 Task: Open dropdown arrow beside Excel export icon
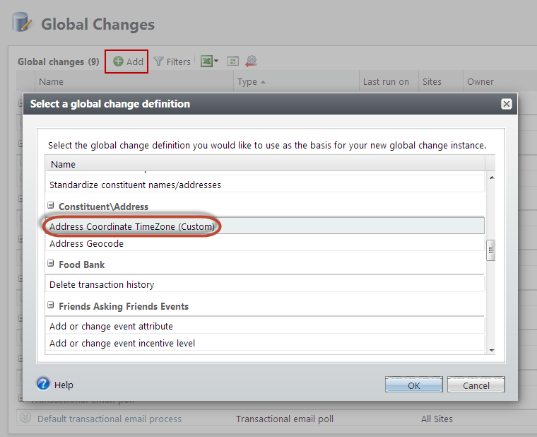point(216,62)
